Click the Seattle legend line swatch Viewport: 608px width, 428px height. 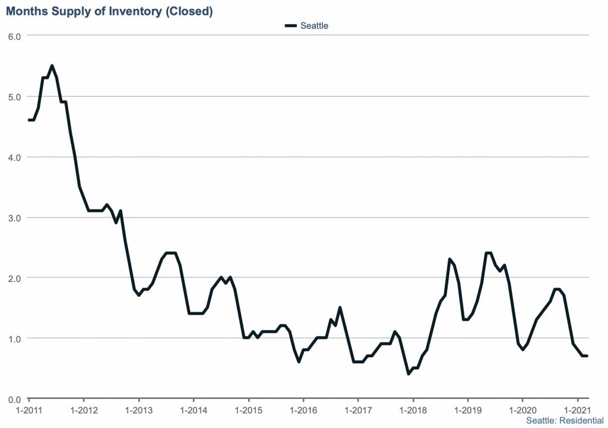(290, 26)
